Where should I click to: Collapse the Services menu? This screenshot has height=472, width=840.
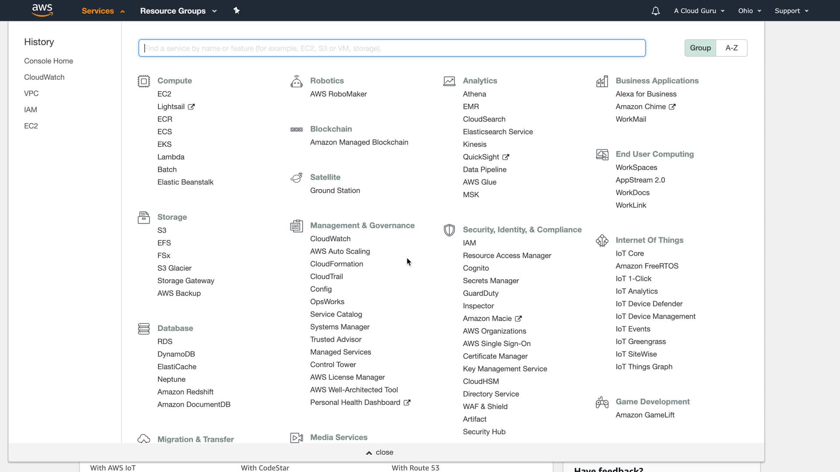[103, 11]
